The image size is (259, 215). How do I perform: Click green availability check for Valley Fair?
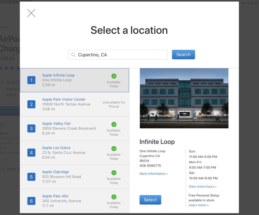coord(114,124)
